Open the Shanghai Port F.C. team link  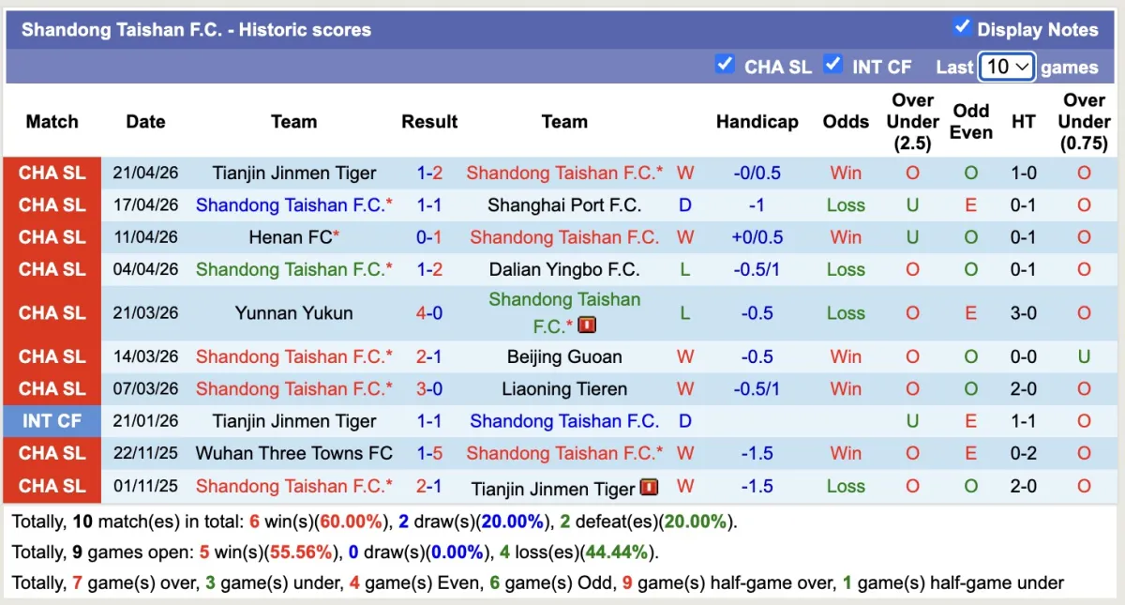pos(564,204)
